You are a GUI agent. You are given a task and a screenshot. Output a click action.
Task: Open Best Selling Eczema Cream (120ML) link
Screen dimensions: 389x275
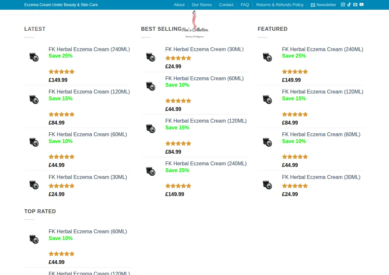206,121
